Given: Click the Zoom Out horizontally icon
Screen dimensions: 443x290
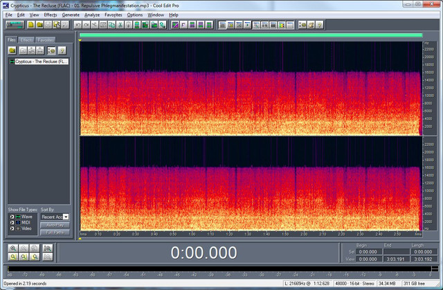Looking at the screenshot, I should point(24,248).
